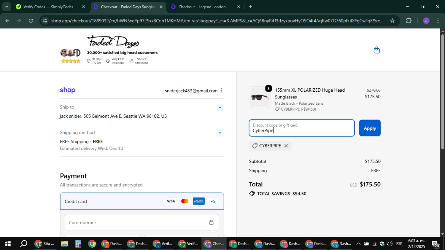This screenshot has width=445, height=250.
Task: Focus the discount code or gift card field
Action: [302, 128]
